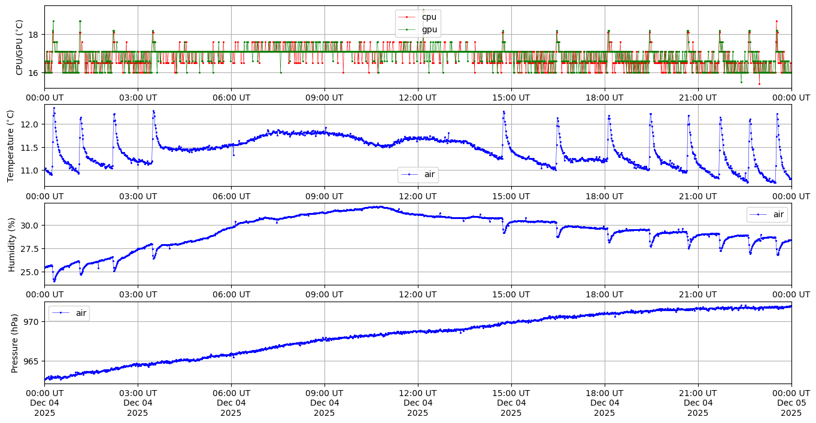Click the 25.0 tick on Humidity axis
Viewport: 816px width, 423px height.
pyautogui.click(x=30, y=272)
